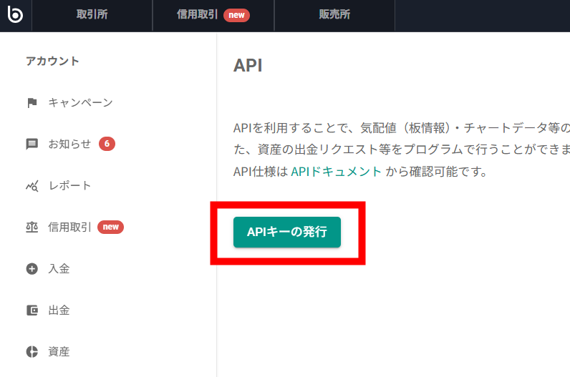The width and height of the screenshot is (570, 377).
Task: Click the scale icon beside sidebar 信用取引
Action: [32, 227]
